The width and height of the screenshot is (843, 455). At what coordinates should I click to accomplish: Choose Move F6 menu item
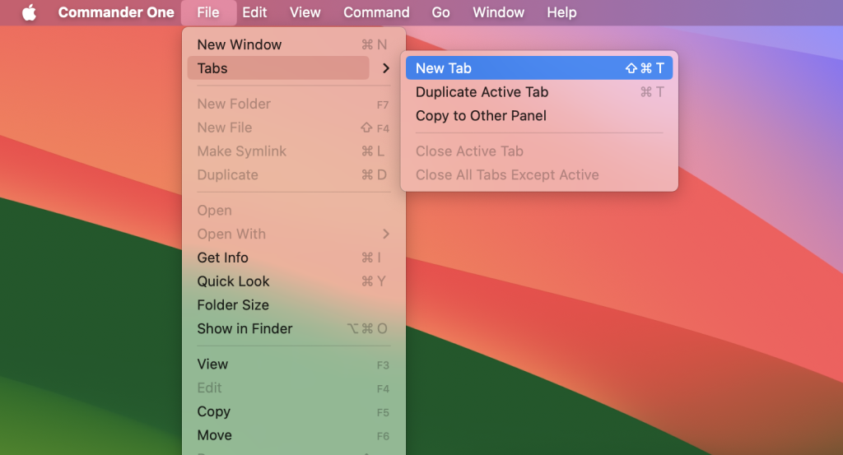294,434
